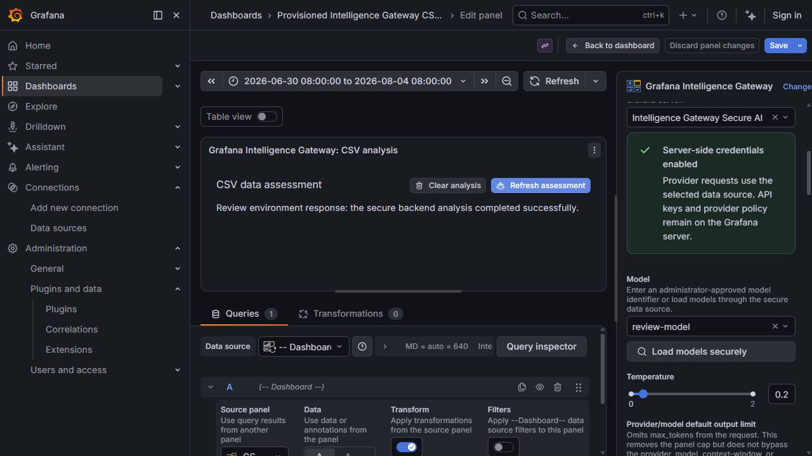Click Refresh assessment button

pos(540,186)
